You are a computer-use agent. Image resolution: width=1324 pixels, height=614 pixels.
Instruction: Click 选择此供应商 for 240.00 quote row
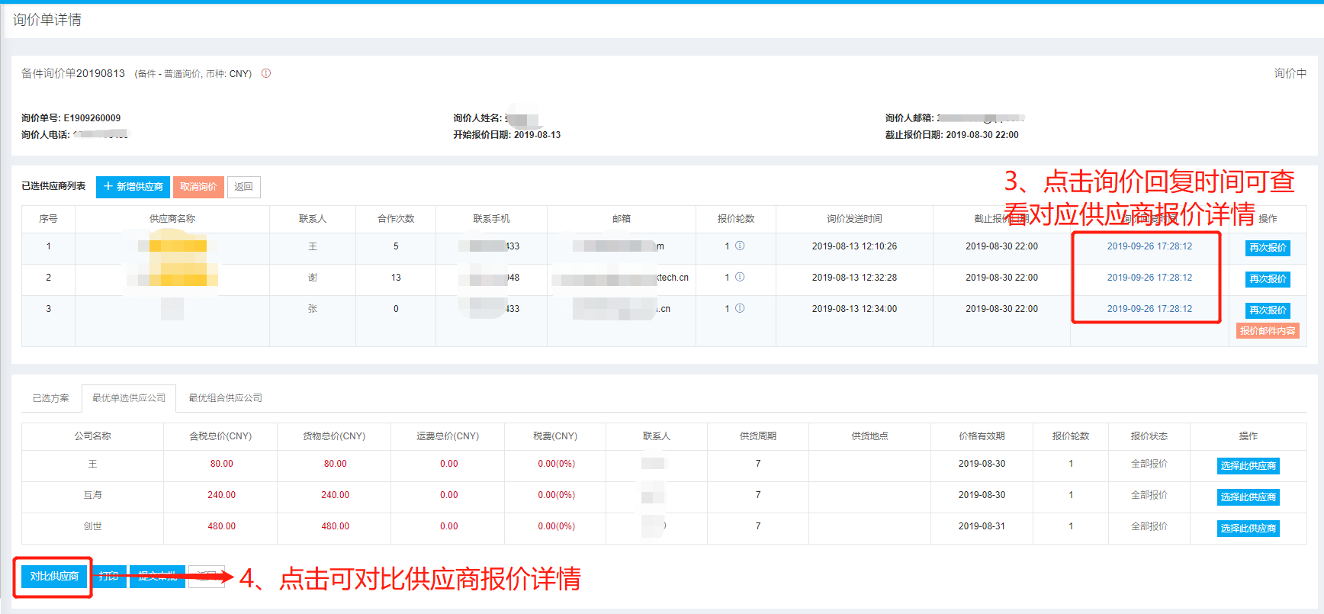[x=1248, y=497]
